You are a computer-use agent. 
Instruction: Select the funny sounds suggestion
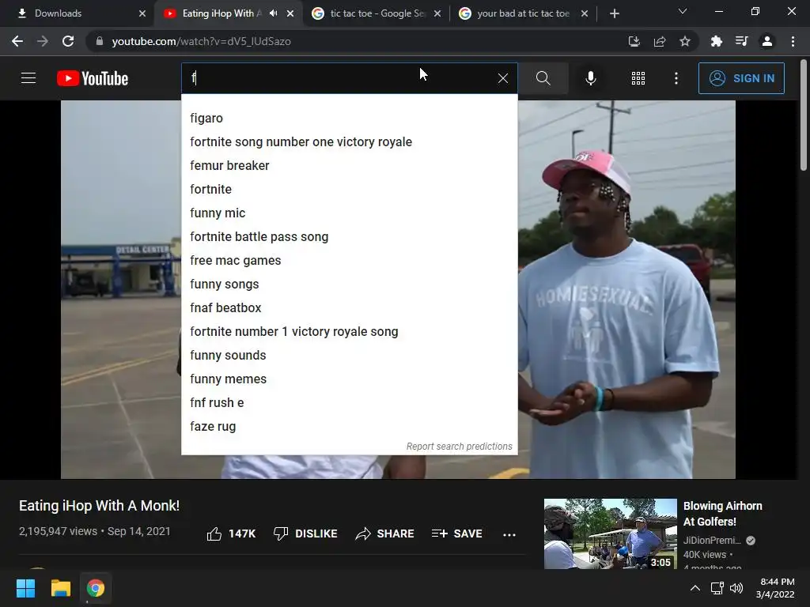coord(349,356)
